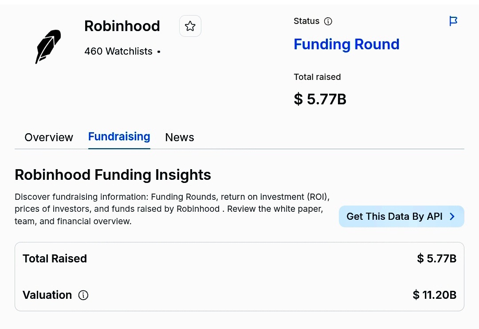This screenshot has height=329, width=479.
Task: Select the $ 11.20B valuation amount
Action: pyautogui.click(x=434, y=295)
